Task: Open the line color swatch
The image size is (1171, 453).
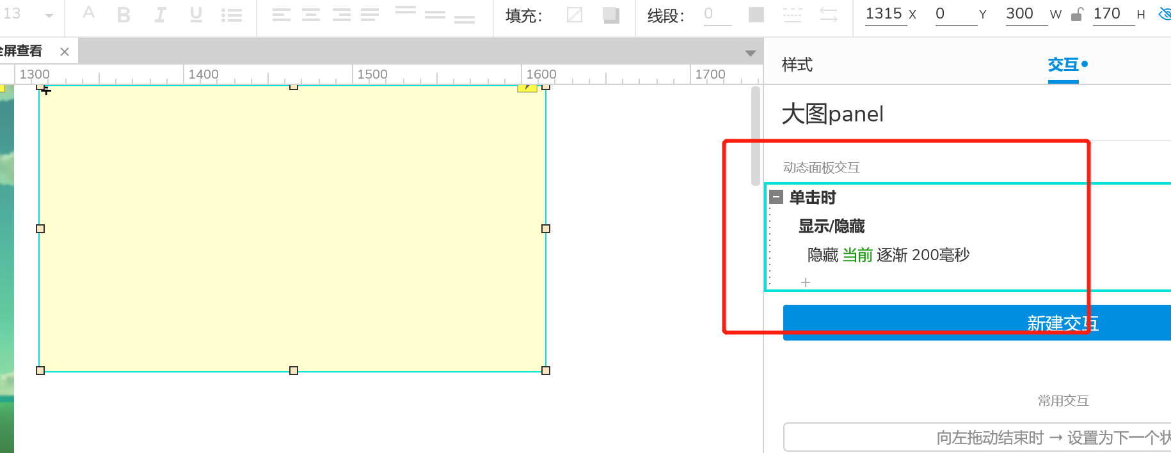Action: (x=756, y=15)
